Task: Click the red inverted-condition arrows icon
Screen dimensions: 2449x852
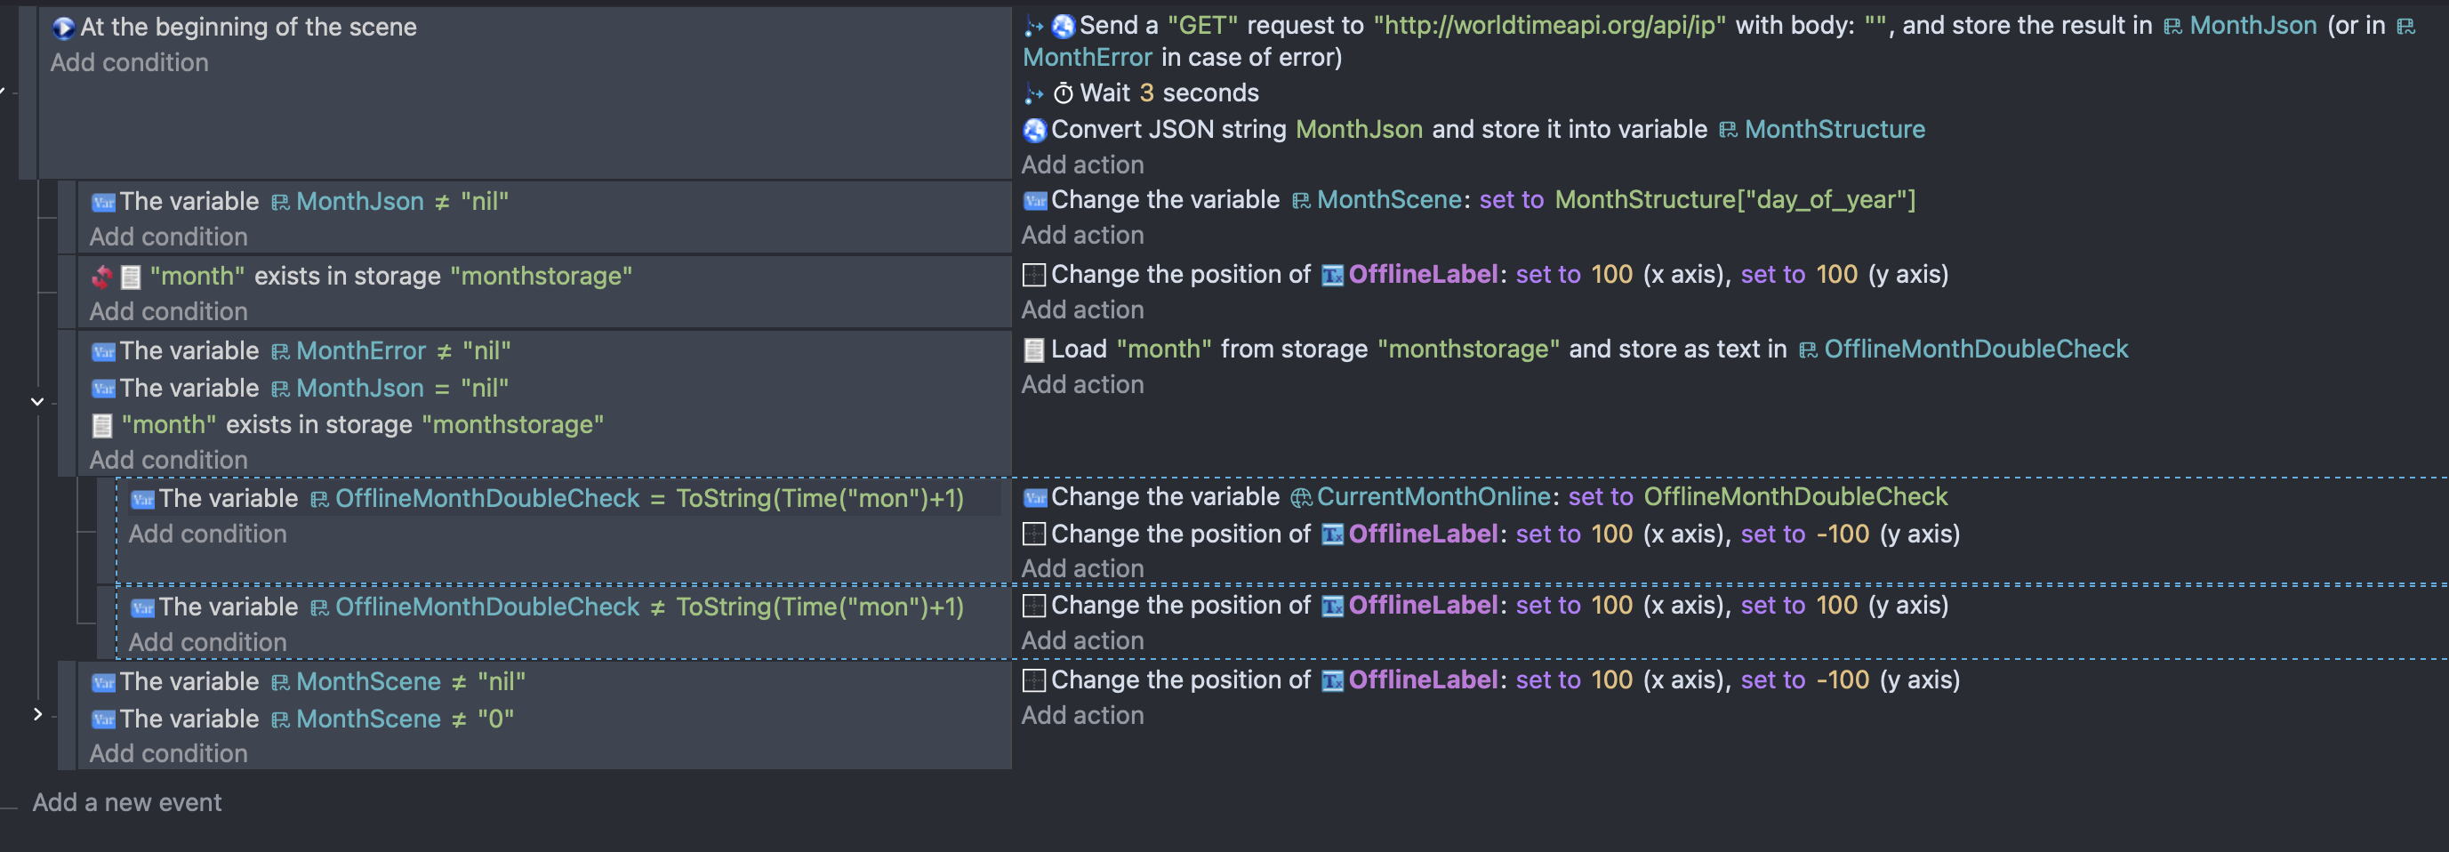Action: click(x=101, y=277)
